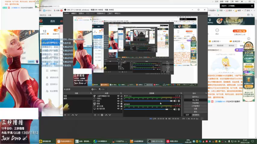Mute the 桌面音频 speaker icon
Screen dimensions: 257x144
tap(175, 109)
